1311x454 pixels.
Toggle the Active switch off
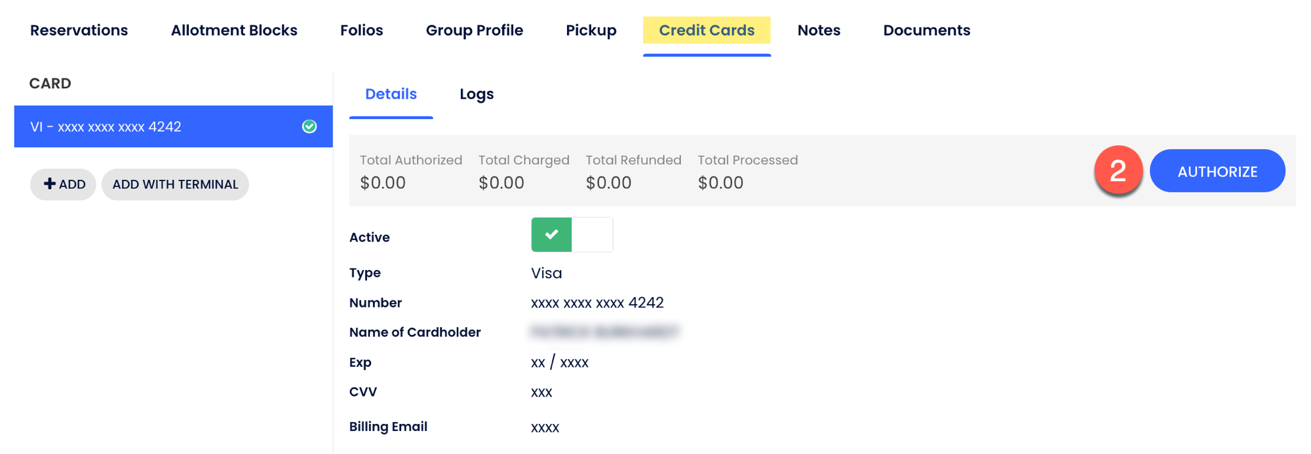point(572,235)
